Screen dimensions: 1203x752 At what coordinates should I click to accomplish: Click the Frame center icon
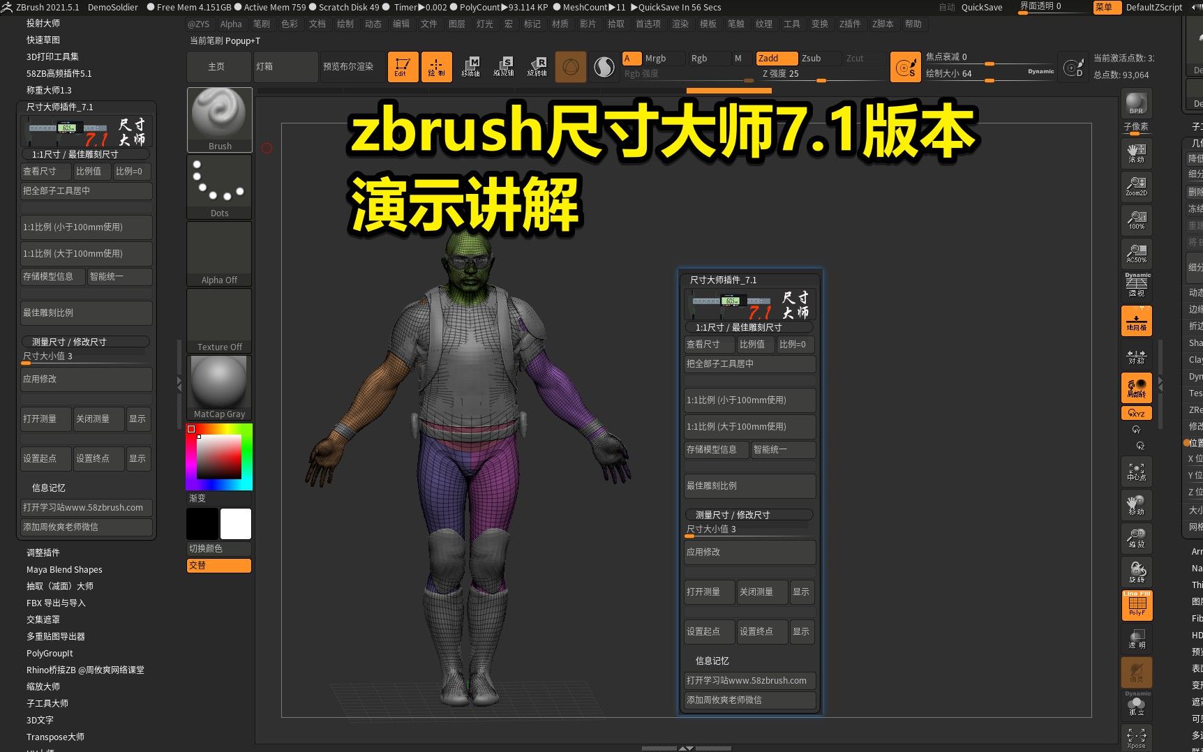pyautogui.click(x=1137, y=472)
